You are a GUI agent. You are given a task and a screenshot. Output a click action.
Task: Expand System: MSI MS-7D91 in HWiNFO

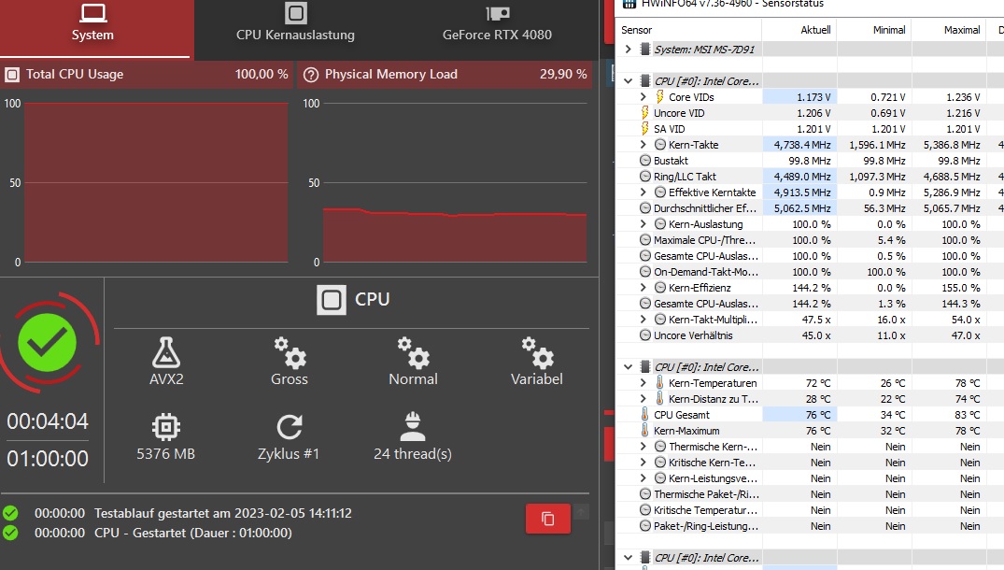click(629, 49)
